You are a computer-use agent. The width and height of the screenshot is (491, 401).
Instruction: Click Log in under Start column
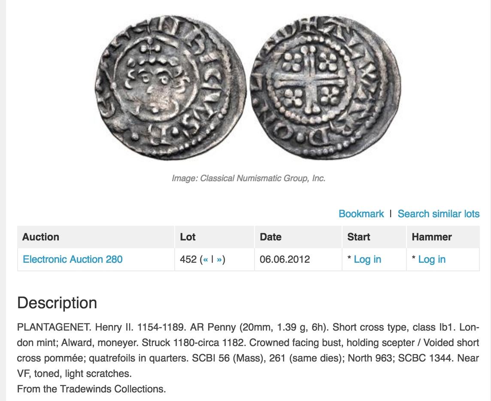tap(367, 259)
